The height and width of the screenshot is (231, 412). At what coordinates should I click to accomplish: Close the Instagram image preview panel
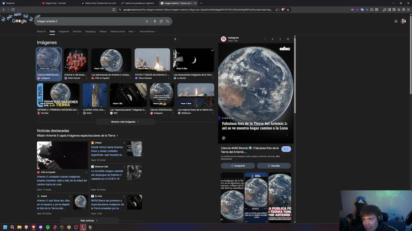[288, 39]
